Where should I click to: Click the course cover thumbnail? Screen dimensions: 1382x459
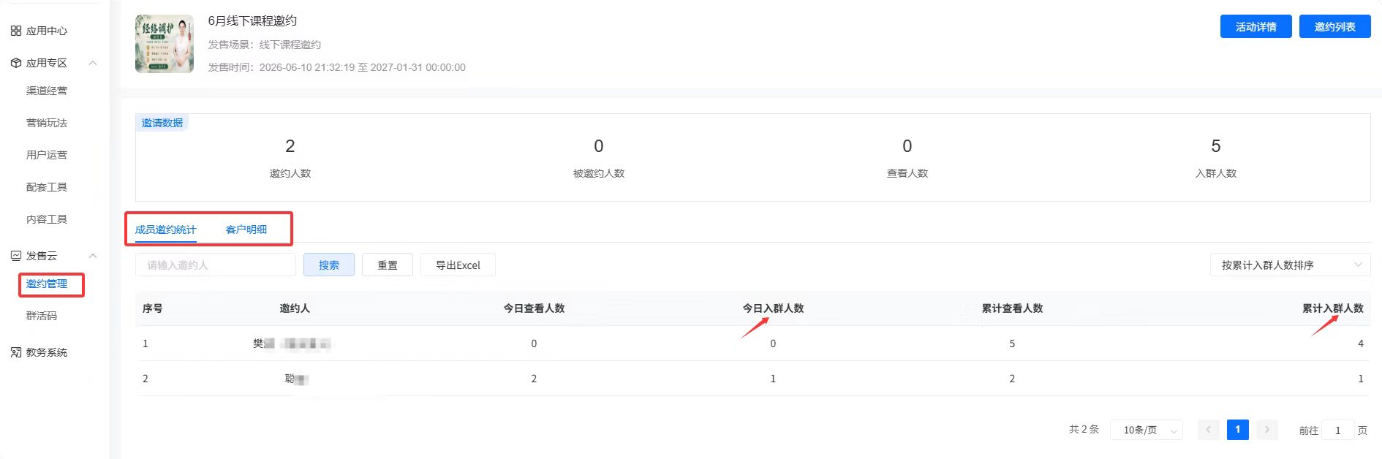click(x=165, y=44)
